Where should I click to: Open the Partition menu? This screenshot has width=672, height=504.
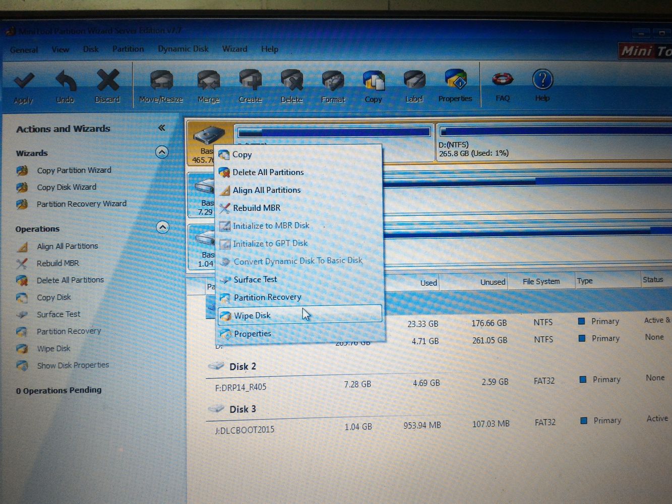tap(128, 49)
